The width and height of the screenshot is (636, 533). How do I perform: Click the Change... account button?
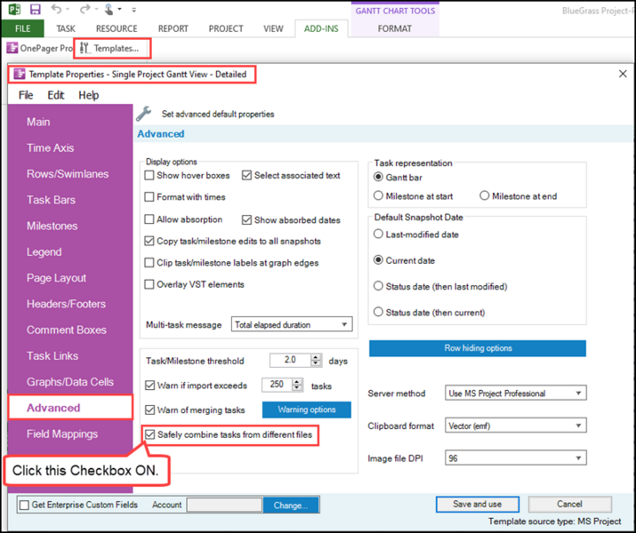click(x=291, y=505)
